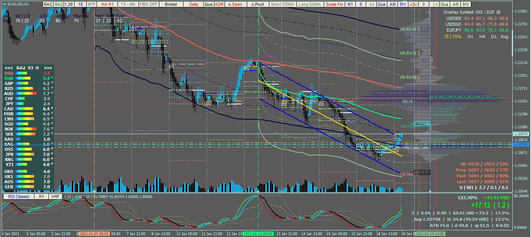Screen dimensions: 531x237
Task: Click the '>>>' arrow in strength panel
Action: pos(48,67)
